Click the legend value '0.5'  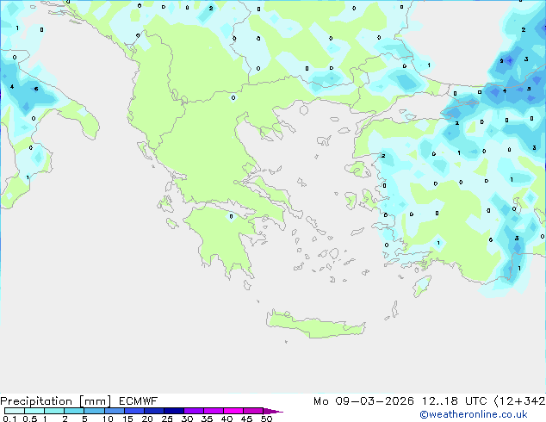tap(29, 419)
